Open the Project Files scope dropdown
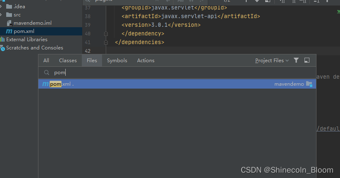 point(272,61)
